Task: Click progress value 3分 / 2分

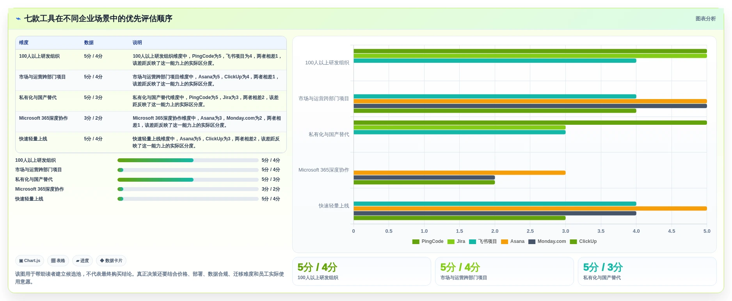Action: point(271,189)
